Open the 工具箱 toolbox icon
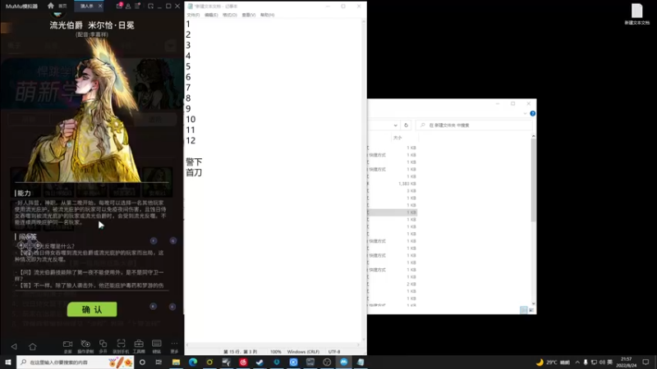 pyautogui.click(x=139, y=346)
